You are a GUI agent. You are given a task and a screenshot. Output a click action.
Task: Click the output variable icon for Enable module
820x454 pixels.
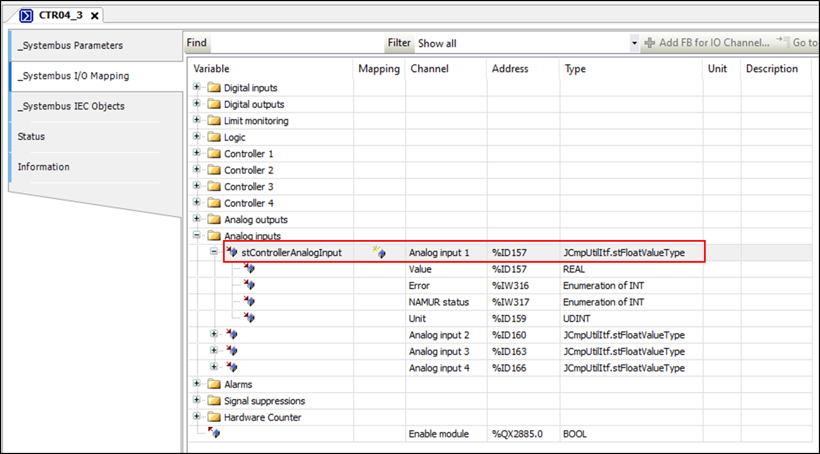pyautogui.click(x=214, y=433)
